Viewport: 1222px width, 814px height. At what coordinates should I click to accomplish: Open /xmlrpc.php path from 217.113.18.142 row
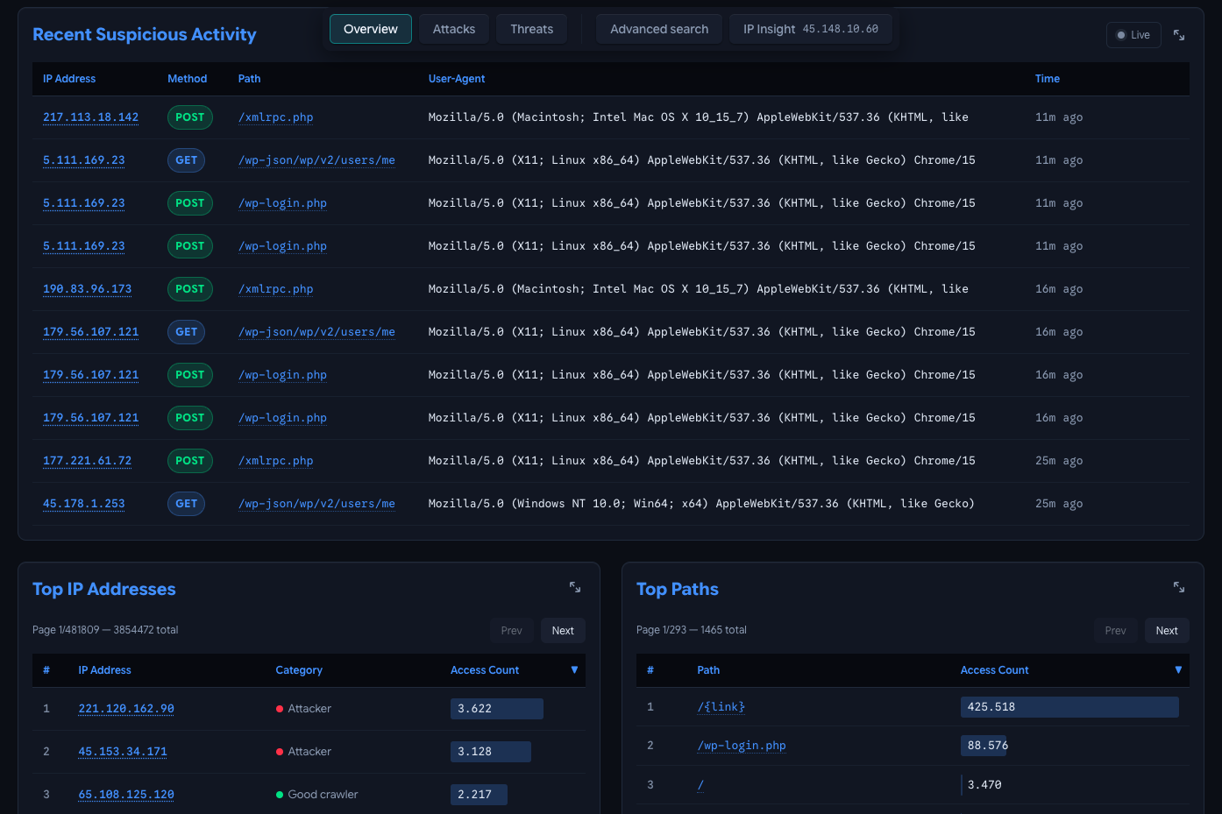click(x=275, y=117)
